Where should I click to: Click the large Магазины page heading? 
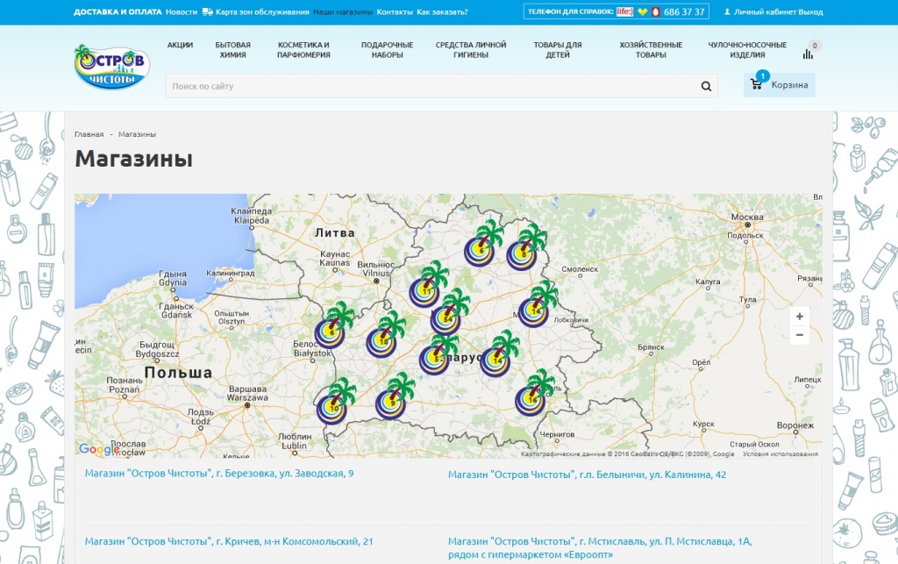[134, 159]
